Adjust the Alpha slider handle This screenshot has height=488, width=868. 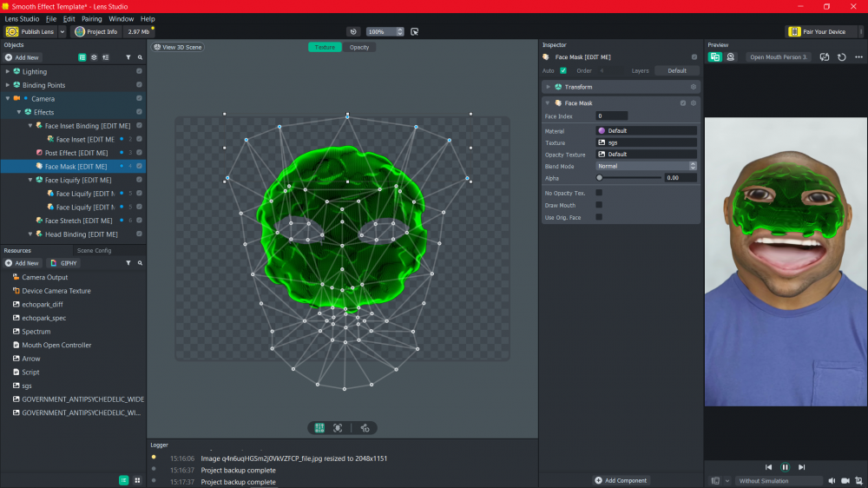click(600, 177)
